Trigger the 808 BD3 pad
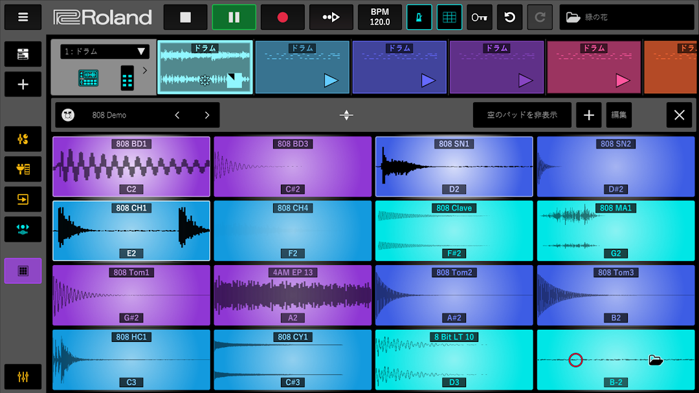This screenshot has width=699, height=393. 293,167
